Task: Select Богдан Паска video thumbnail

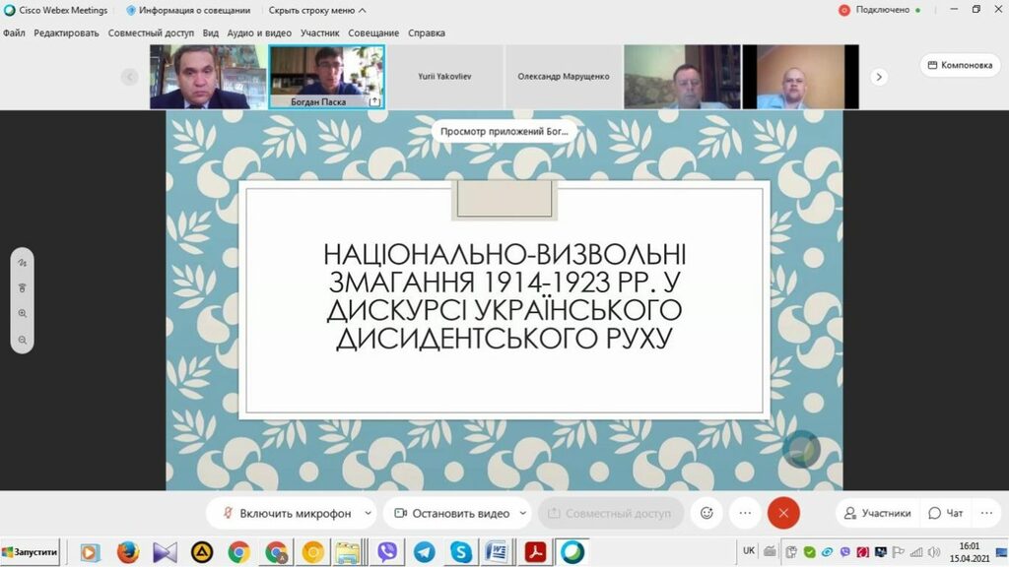Action: (x=326, y=77)
